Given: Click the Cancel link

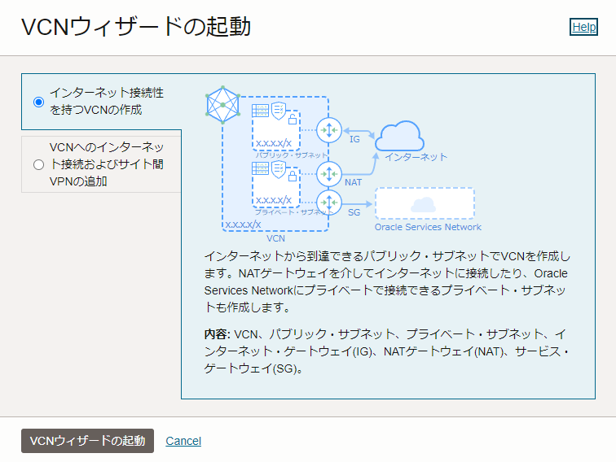Looking at the screenshot, I should click(183, 441).
